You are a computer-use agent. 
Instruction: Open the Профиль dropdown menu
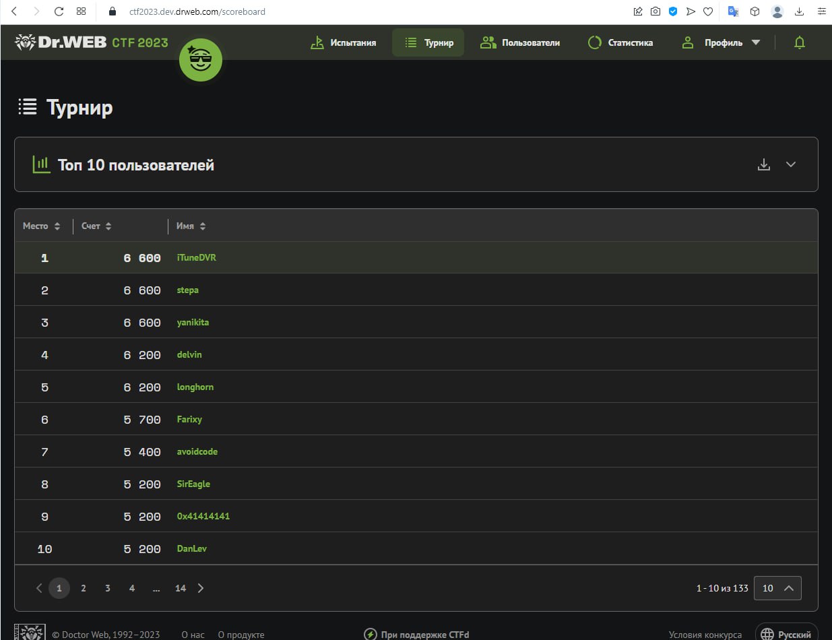(x=721, y=42)
